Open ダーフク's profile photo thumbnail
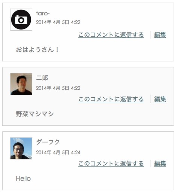Image resolution: width=177 pixels, height=192 pixels. (x=21, y=148)
